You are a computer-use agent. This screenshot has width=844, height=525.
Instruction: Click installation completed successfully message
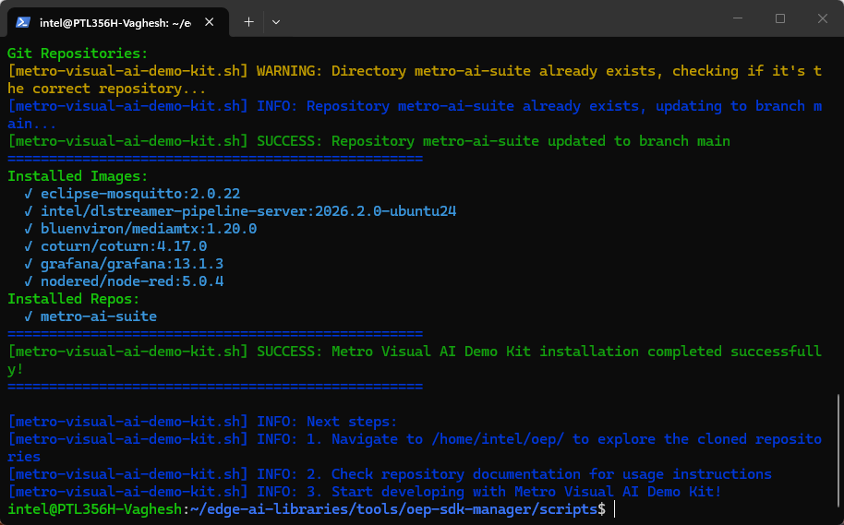[x=415, y=360]
